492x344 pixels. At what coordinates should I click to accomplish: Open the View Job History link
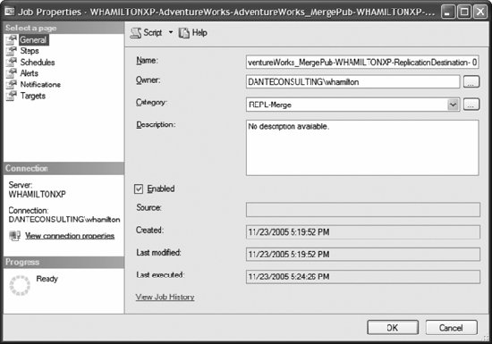pyautogui.click(x=165, y=297)
